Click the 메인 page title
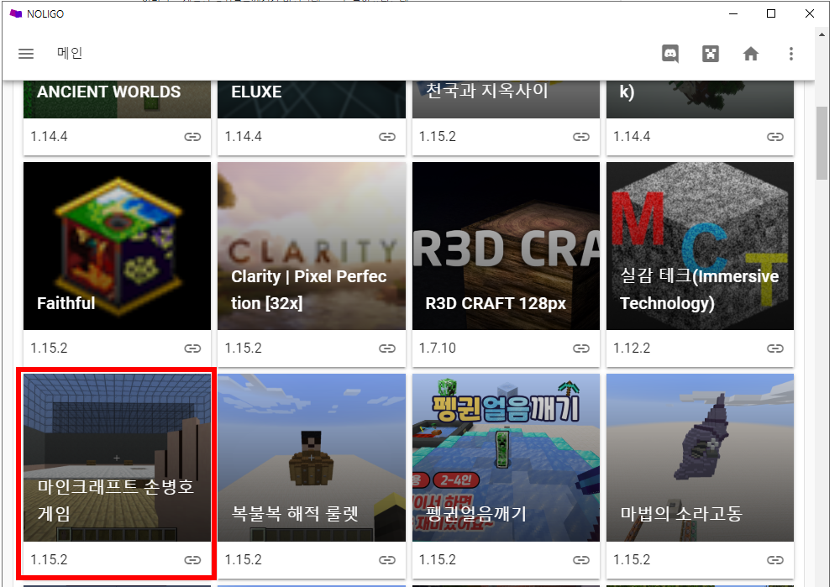 (x=70, y=53)
